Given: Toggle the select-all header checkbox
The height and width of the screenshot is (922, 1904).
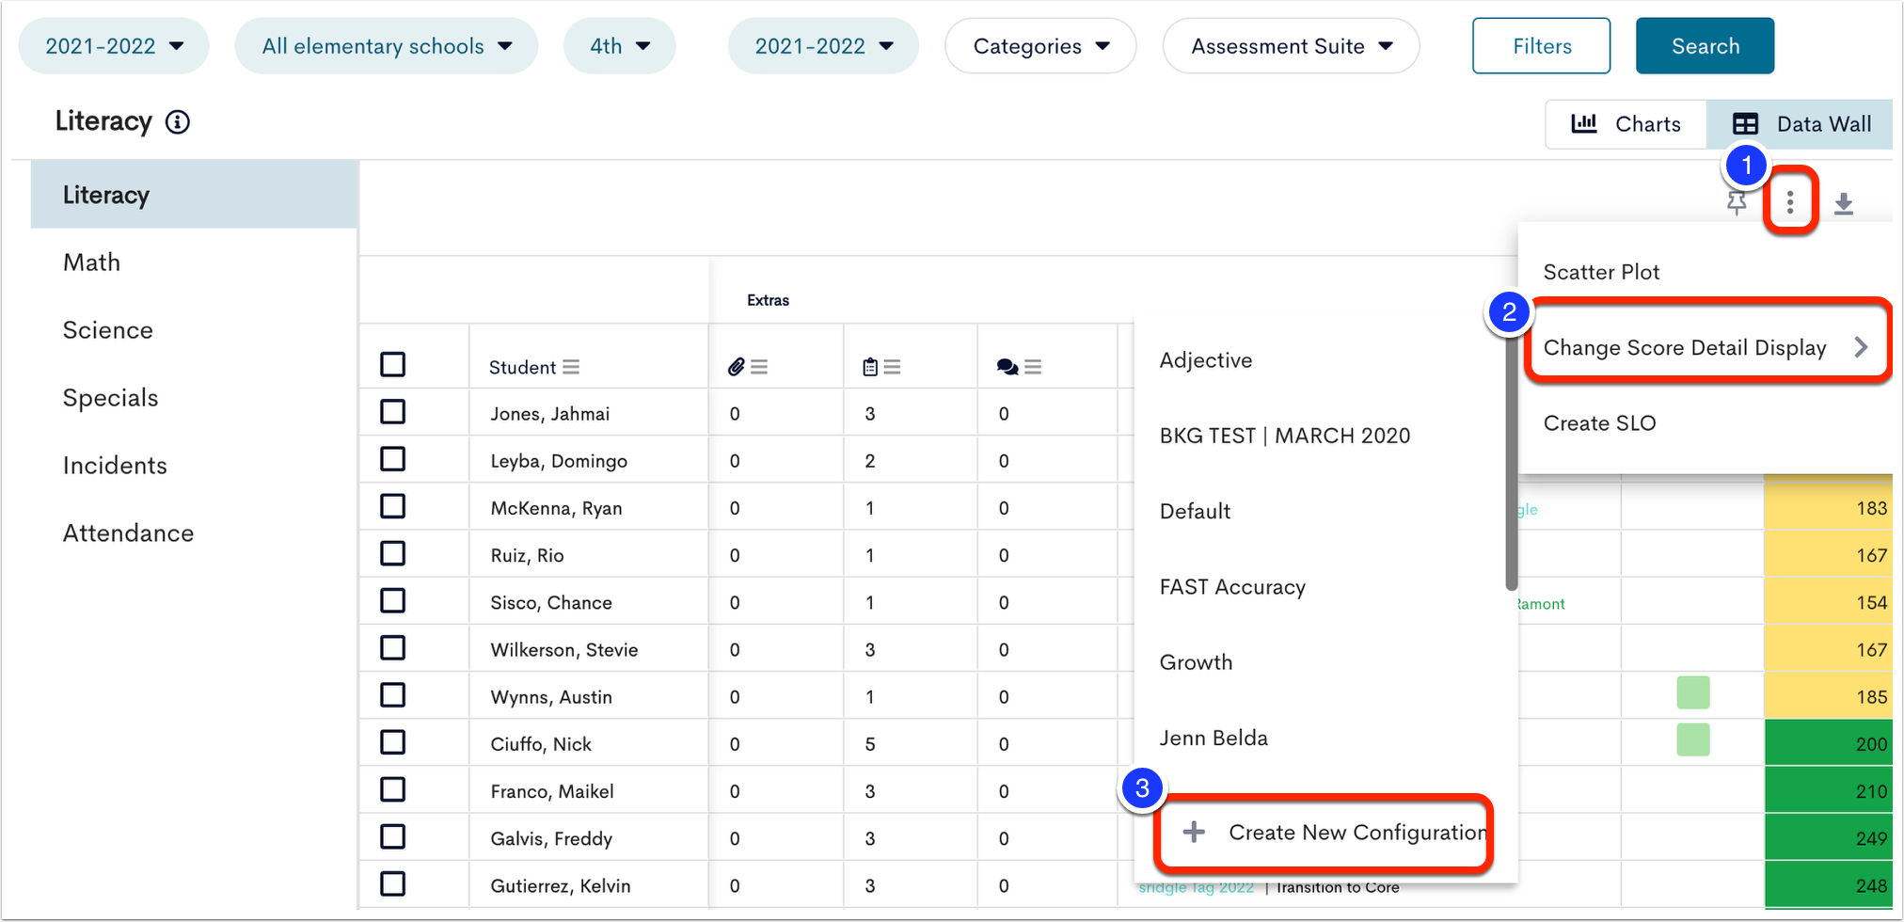Looking at the screenshot, I should point(393,364).
